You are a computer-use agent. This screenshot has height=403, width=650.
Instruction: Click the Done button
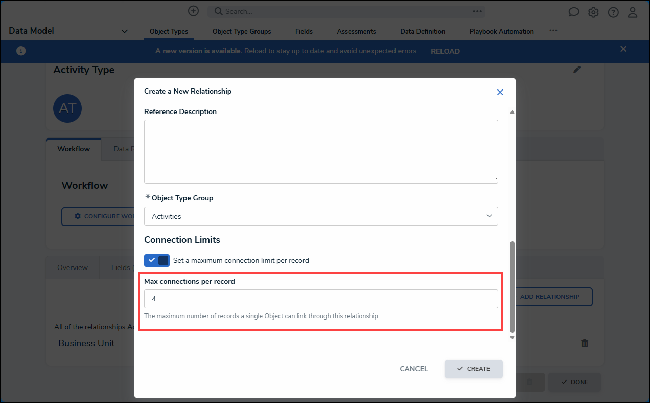coord(574,382)
